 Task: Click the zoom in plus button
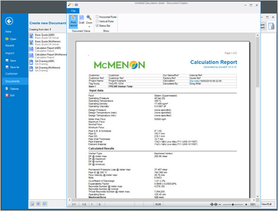coord(246,204)
